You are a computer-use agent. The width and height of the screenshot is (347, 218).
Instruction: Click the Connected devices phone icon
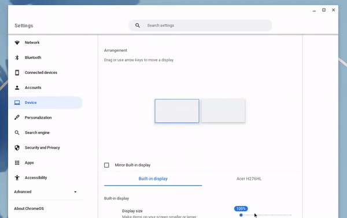pyautogui.click(x=17, y=73)
